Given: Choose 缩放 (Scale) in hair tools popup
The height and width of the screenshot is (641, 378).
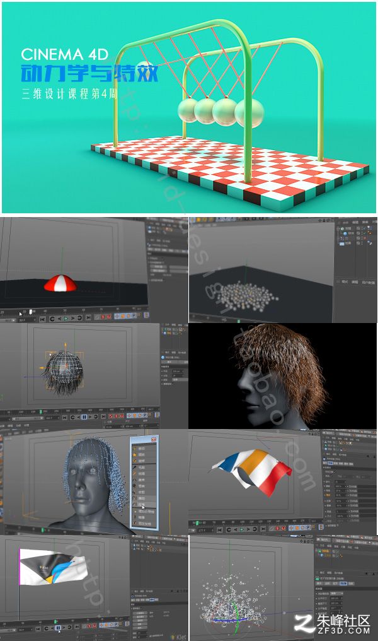Looking at the screenshot, I should pos(144,455).
